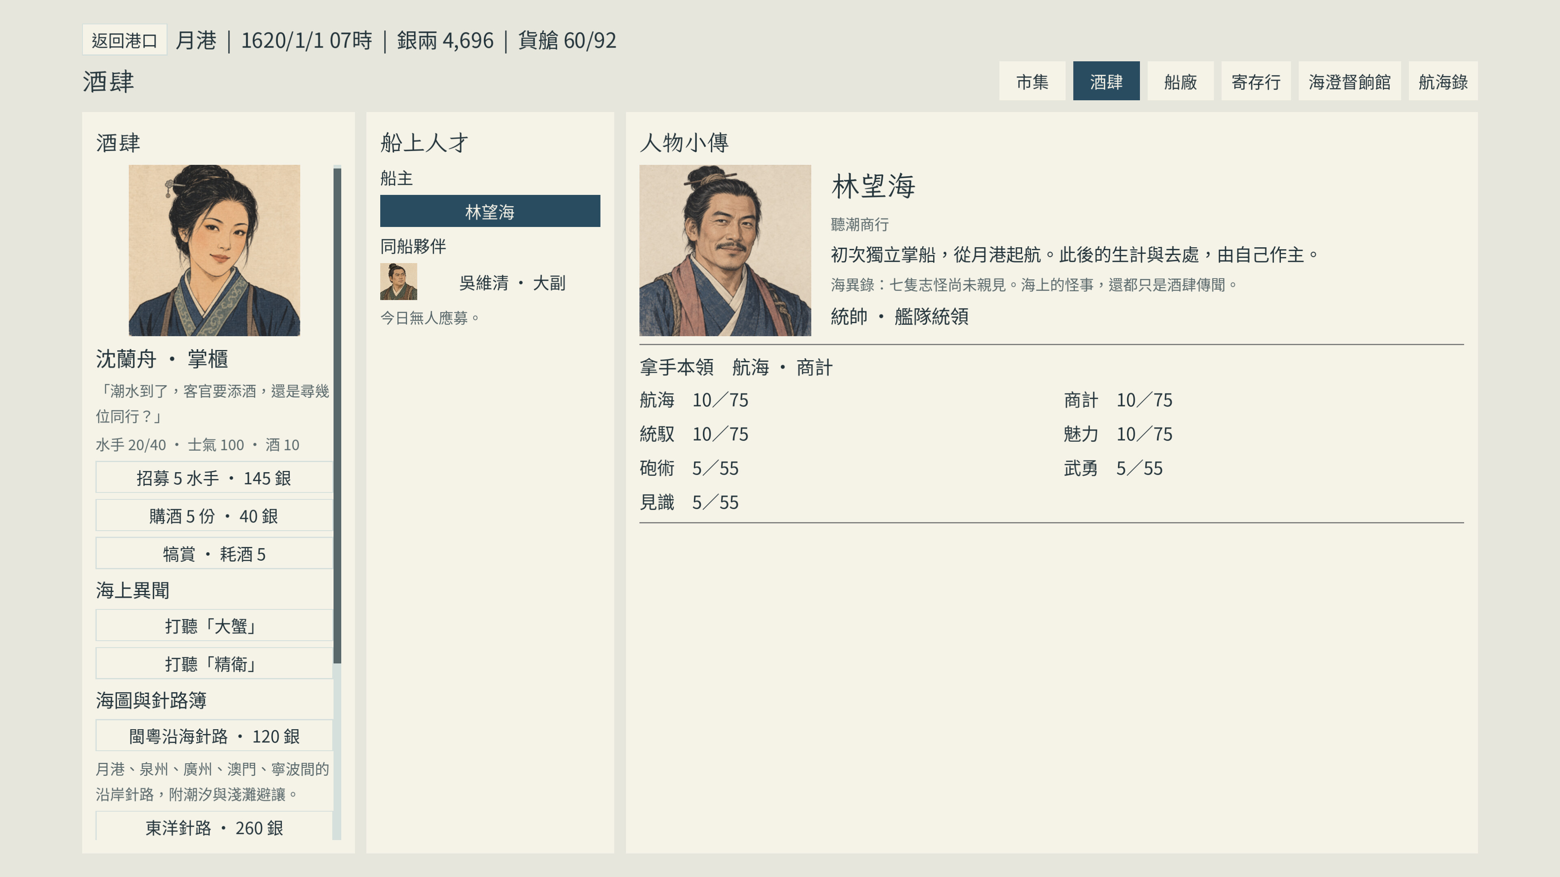Switch to the 船廠 tab
The height and width of the screenshot is (877, 1560).
point(1180,81)
